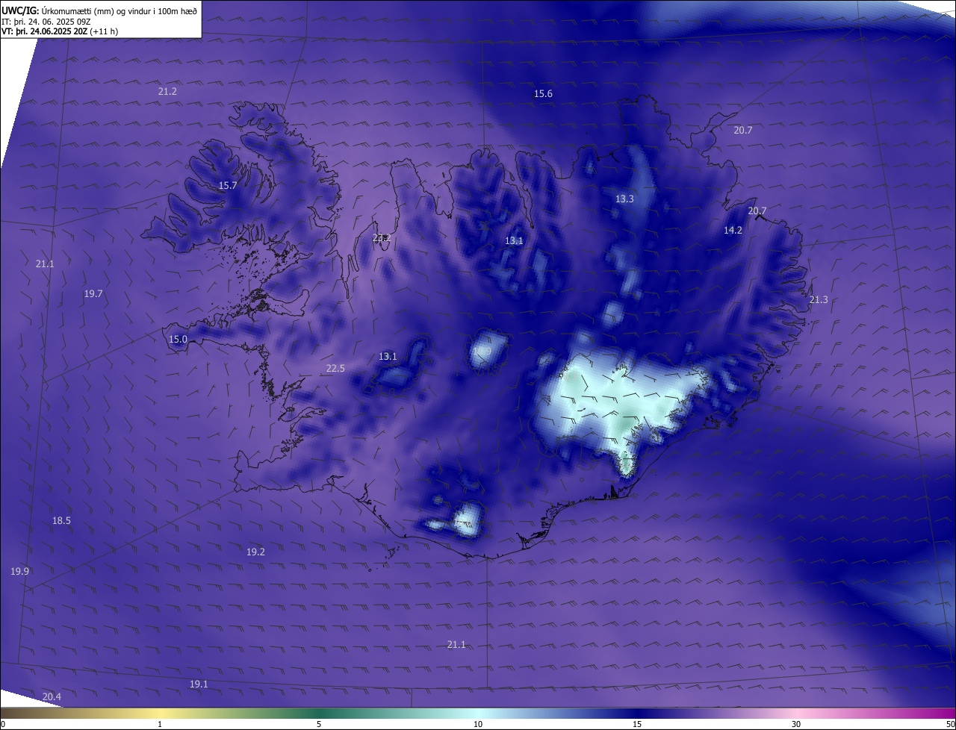
Task: Click the 21.3 value by the east coast
Action: pos(819,299)
